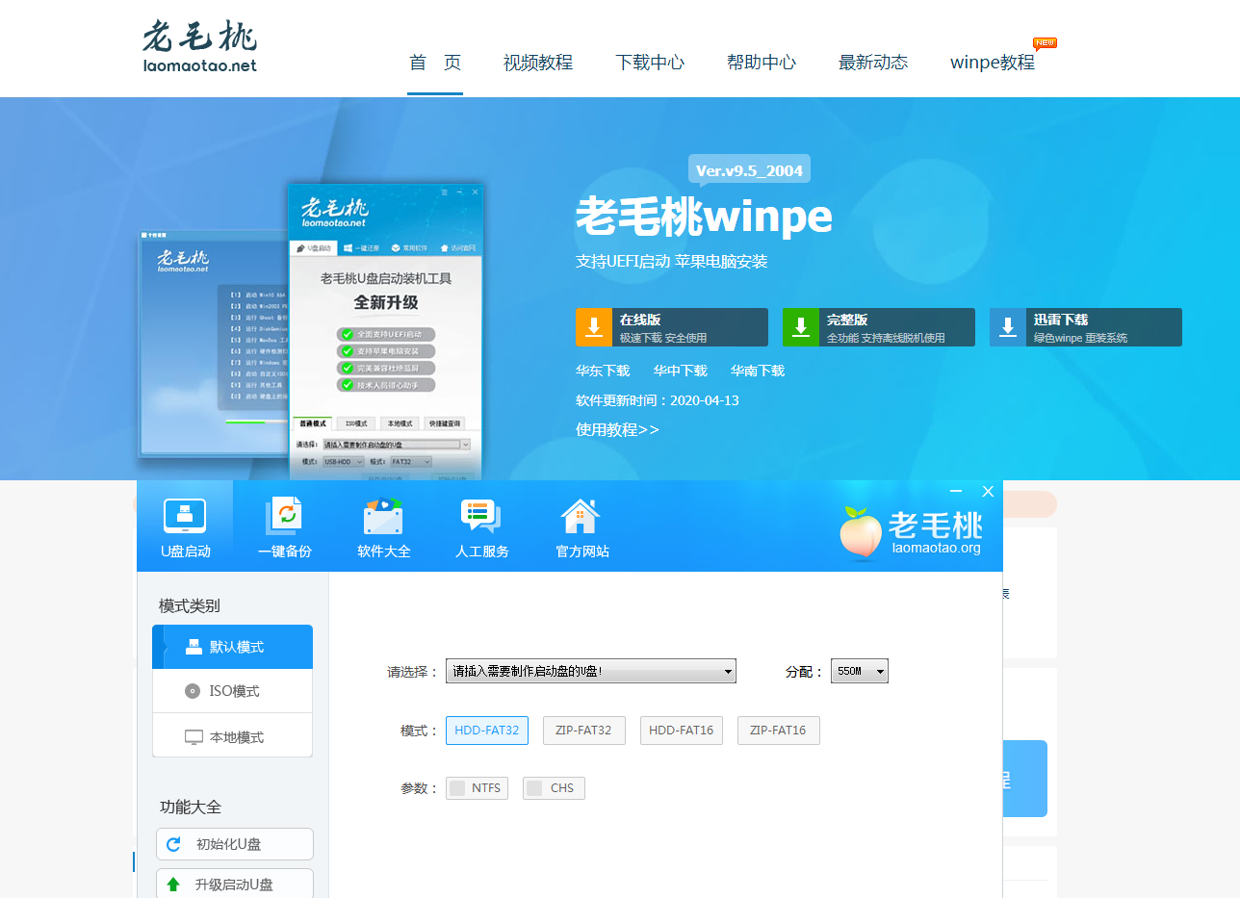Click the 华中下载 mirror link
The width and height of the screenshot is (1240, 898).
click(680, 371)
